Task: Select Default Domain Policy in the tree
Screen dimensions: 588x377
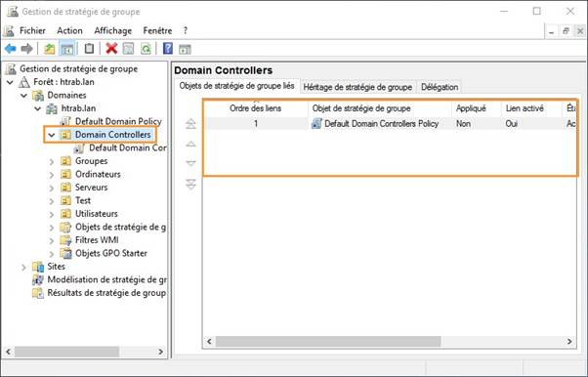Action: pos(118,121)
